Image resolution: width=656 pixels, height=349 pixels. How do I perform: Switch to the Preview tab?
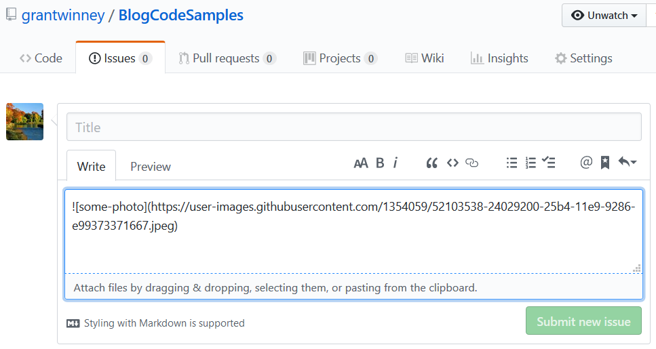pyautogui.click(x=151, y=166)
